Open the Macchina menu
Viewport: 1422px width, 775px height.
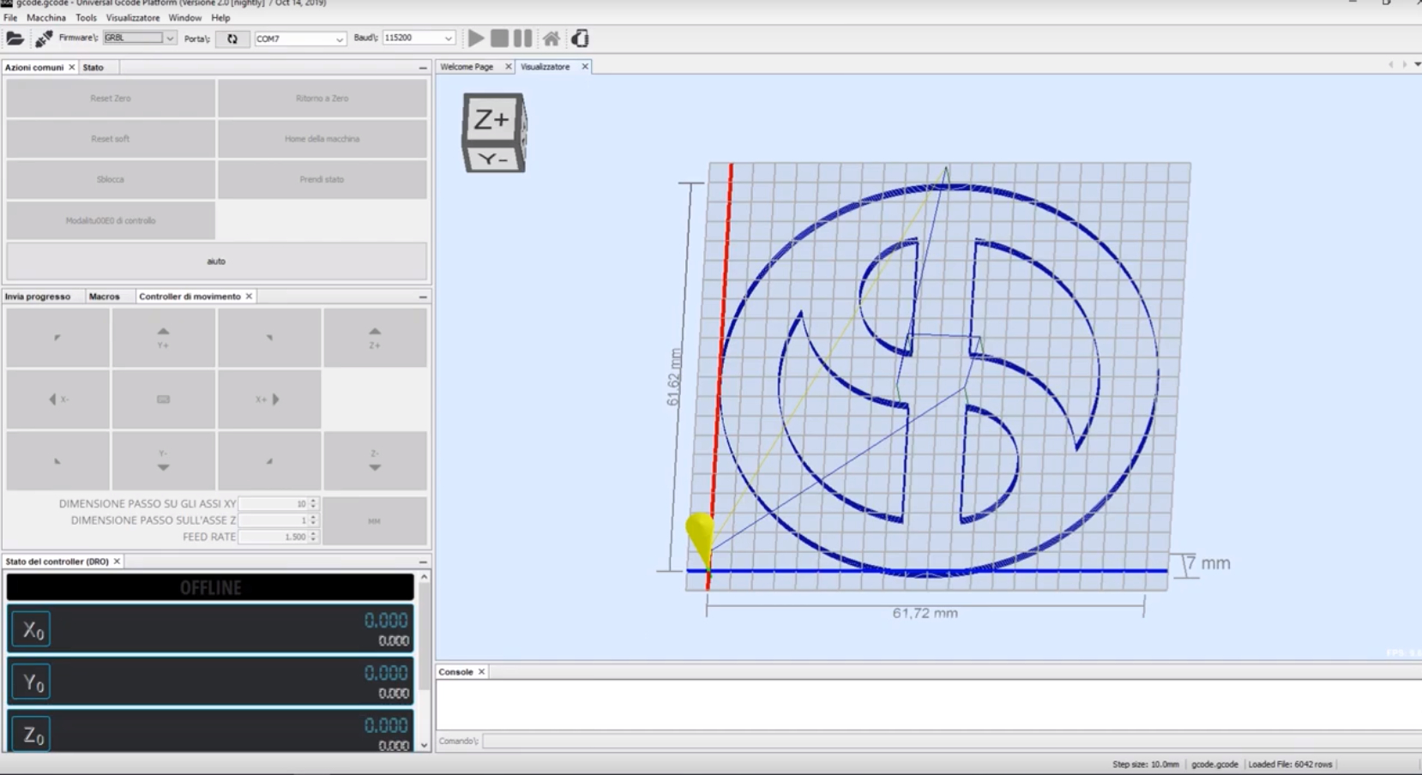click(46, 17)
